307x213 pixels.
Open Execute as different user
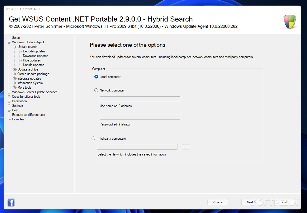(x=29, y=115)
